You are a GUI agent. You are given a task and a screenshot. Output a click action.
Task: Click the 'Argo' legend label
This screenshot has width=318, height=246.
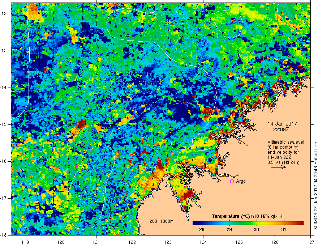[241, 181]
